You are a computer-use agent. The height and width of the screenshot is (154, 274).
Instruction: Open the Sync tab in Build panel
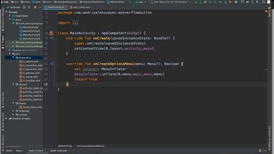tap(19, 151)
